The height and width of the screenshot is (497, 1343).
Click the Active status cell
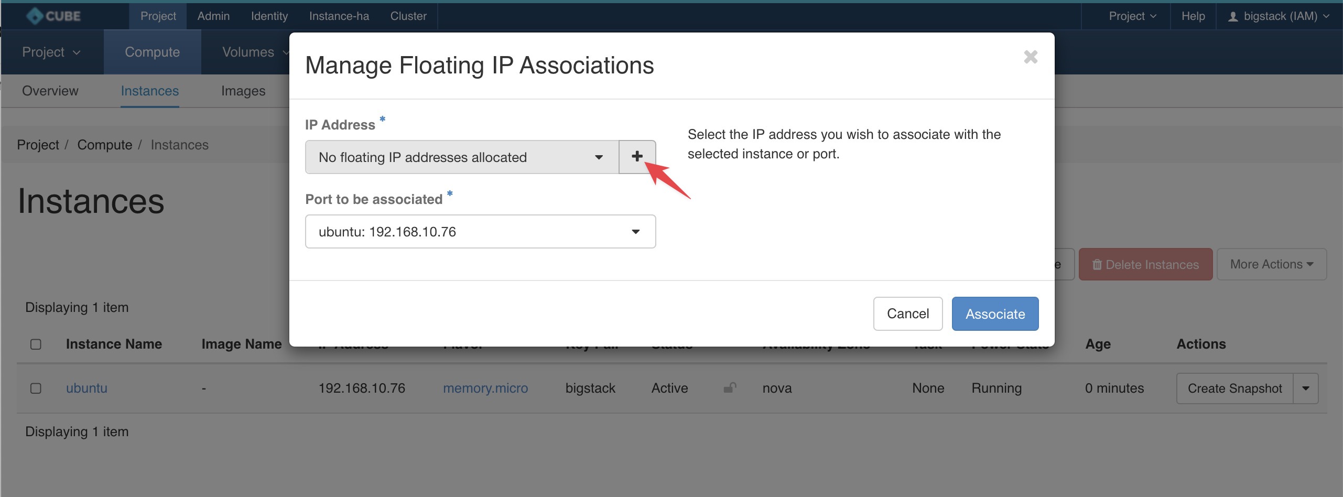pos(669,388)
